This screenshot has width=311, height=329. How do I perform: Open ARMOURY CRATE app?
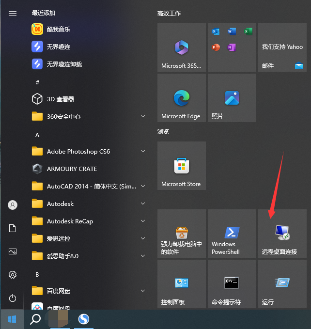click(88, 169)
